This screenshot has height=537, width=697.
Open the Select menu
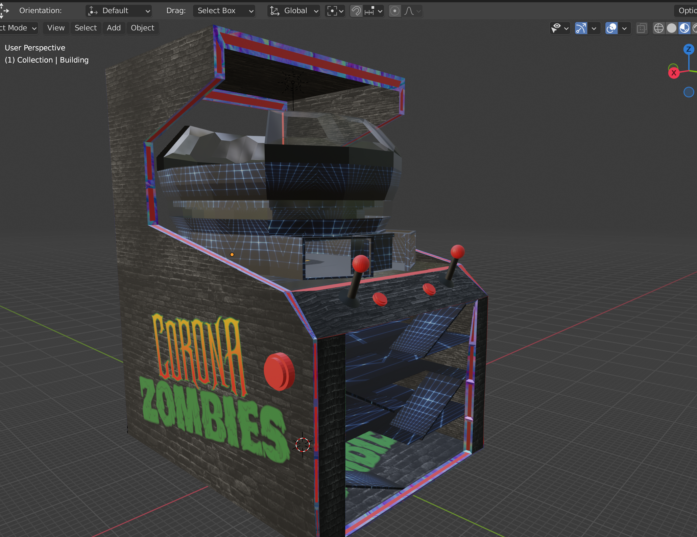pos(86,28)
